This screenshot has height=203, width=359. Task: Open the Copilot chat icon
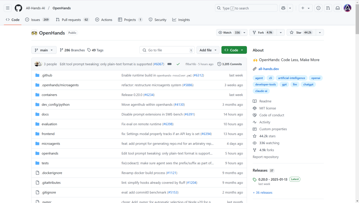point(283,8)
